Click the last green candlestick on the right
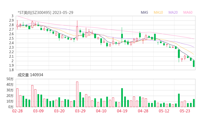The width and height of the screenshot is (198, 117). click(x=194, y=64)
